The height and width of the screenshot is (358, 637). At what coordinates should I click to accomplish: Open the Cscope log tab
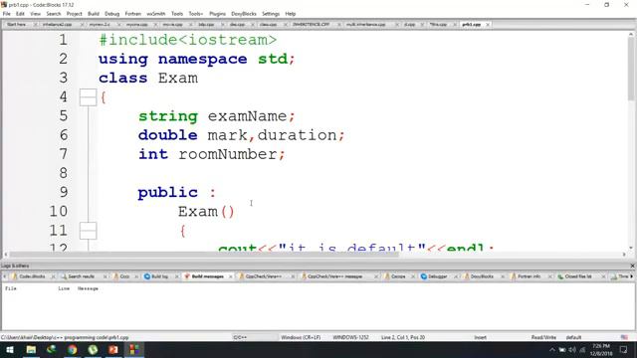pos(398,276)
